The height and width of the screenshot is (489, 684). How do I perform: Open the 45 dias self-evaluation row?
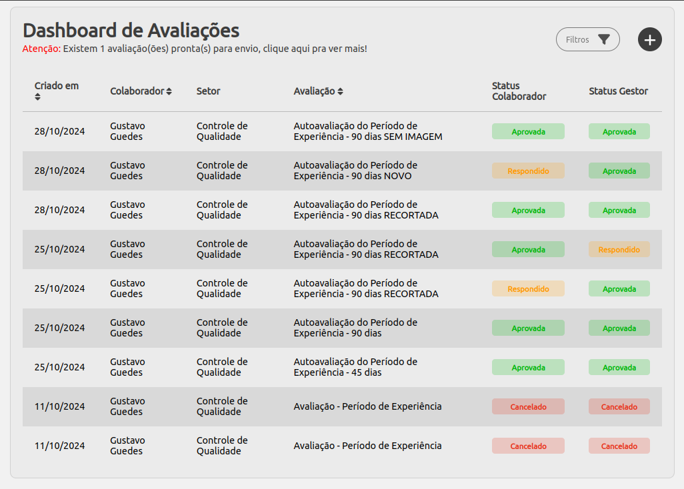[355, 367]
